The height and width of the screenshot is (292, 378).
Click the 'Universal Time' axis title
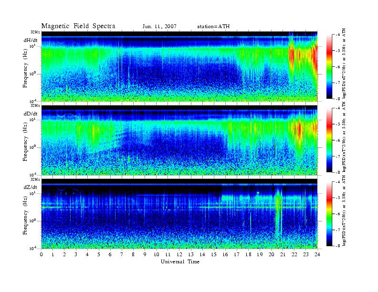(x=180, y=261)
